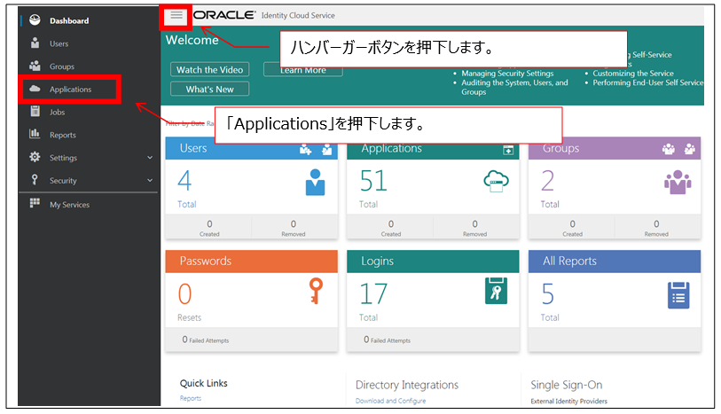Click the Learn More button
Image resolution: width=721 pixels, height=414 pixels.
pyautogui.click(x=303, y=70)
